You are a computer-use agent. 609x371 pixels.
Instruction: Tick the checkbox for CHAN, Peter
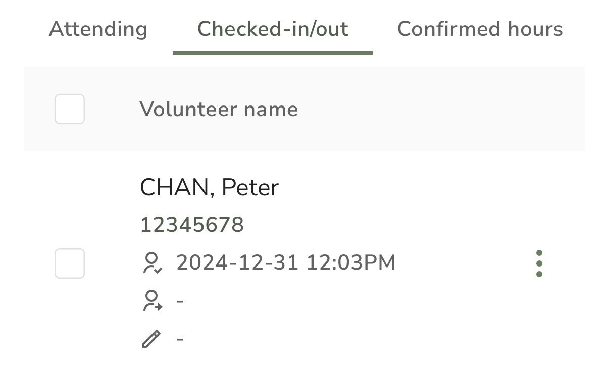70,263
